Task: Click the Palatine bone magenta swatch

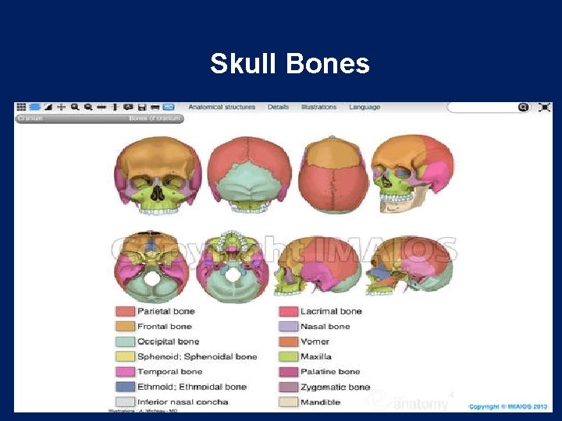Action: [x=289, y=372]
